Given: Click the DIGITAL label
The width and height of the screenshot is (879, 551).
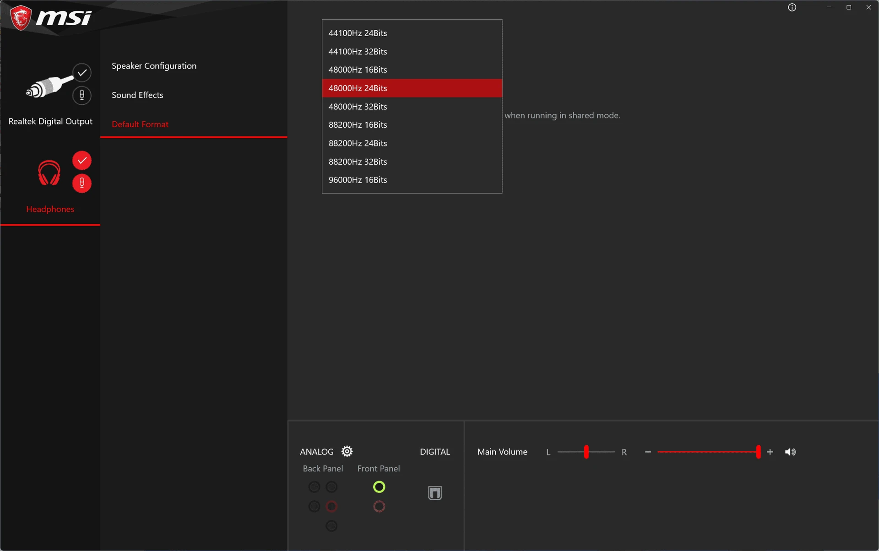Looking at the screenshot, I should point(435,452).
